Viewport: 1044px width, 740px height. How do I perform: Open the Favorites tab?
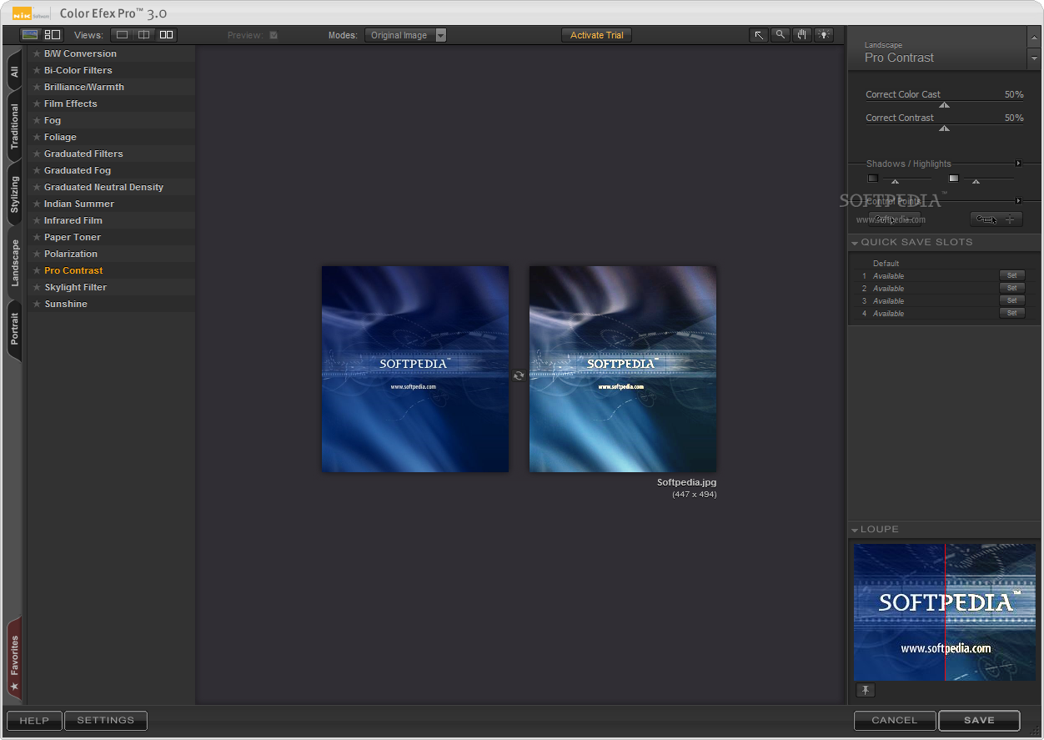click(14, 659)
